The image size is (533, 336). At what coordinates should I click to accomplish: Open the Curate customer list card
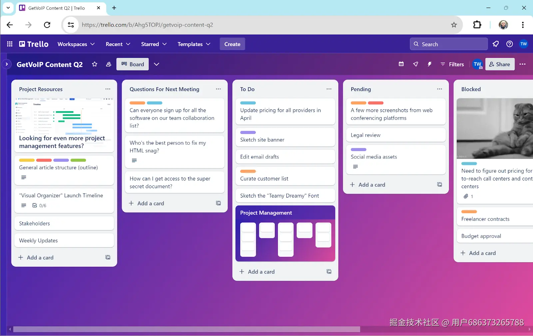(x=285, y=176)
